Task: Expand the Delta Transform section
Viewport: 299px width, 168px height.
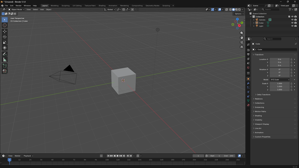Action: click(263, 95)
